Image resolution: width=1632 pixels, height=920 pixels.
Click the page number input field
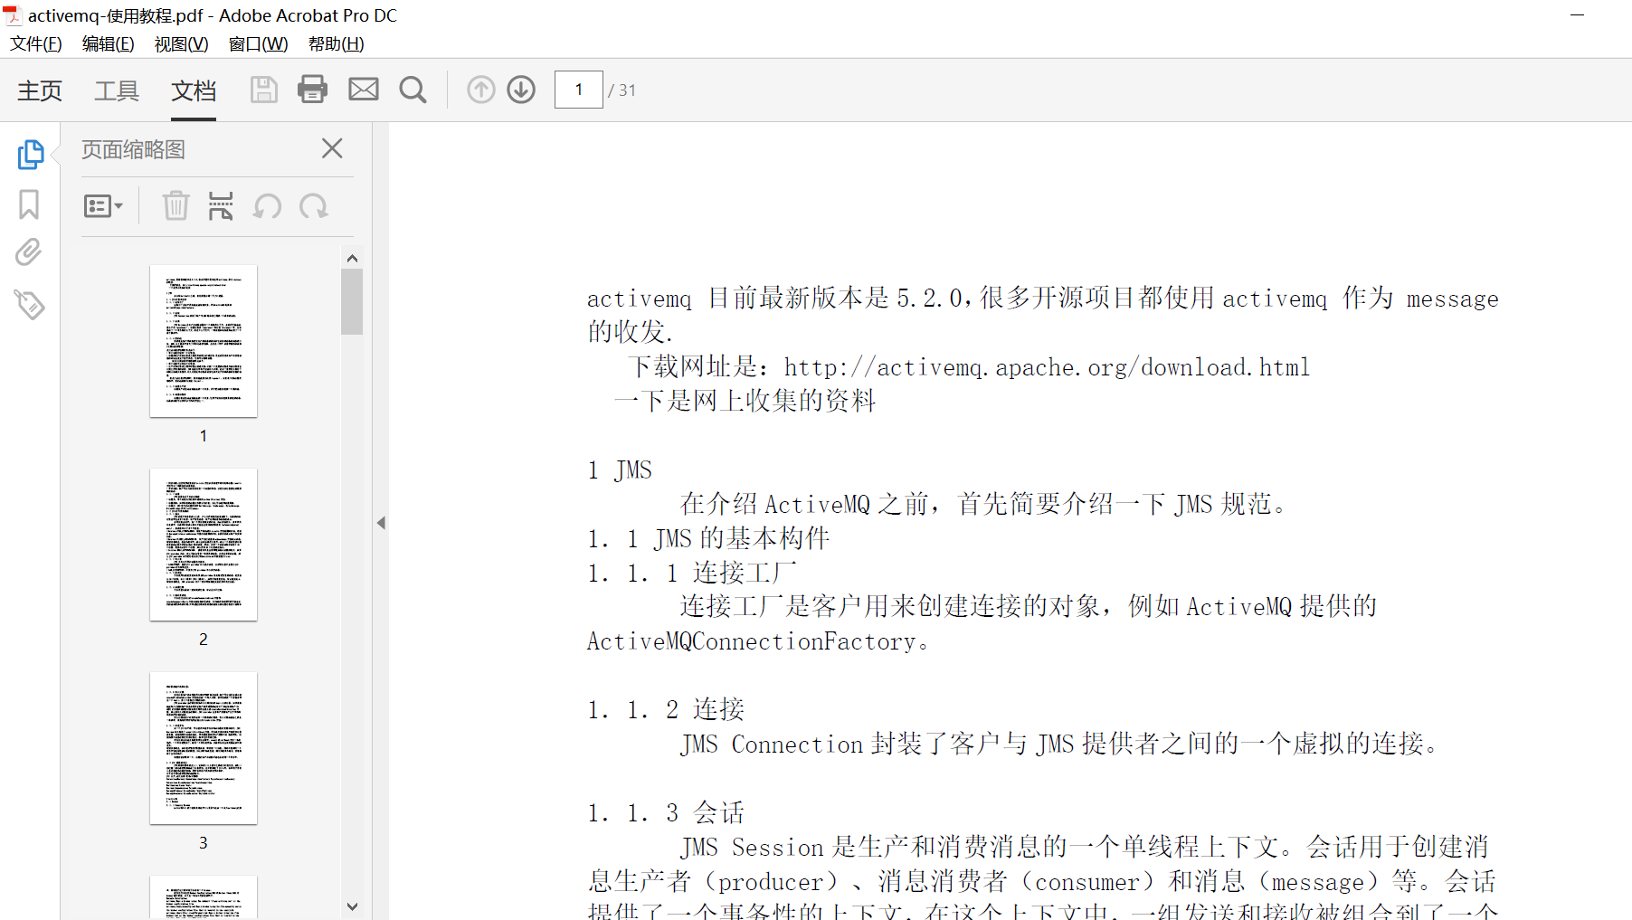tap(578, 90)
